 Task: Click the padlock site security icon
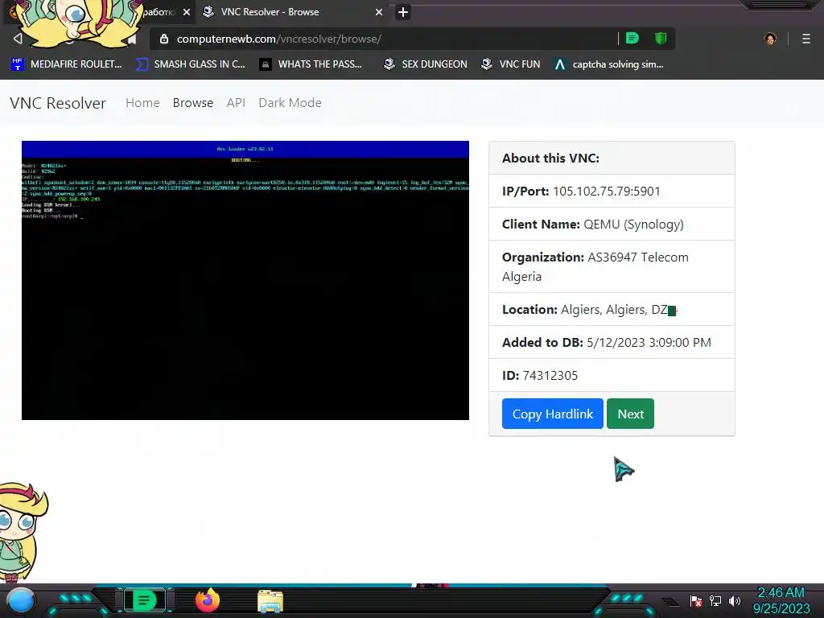pyautogui.click(x=164, y=39)
